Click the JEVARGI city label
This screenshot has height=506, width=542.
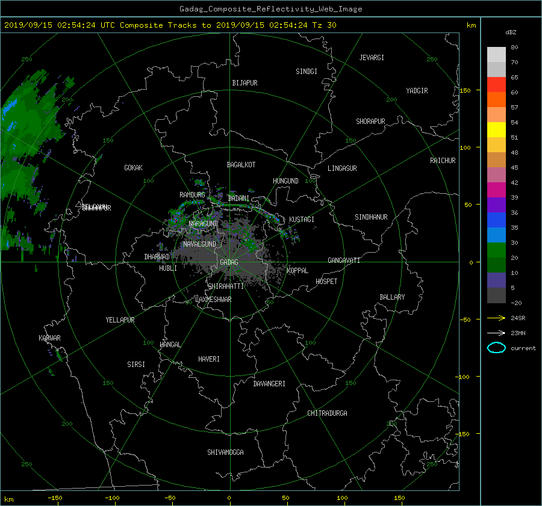[x=372, y=58]
